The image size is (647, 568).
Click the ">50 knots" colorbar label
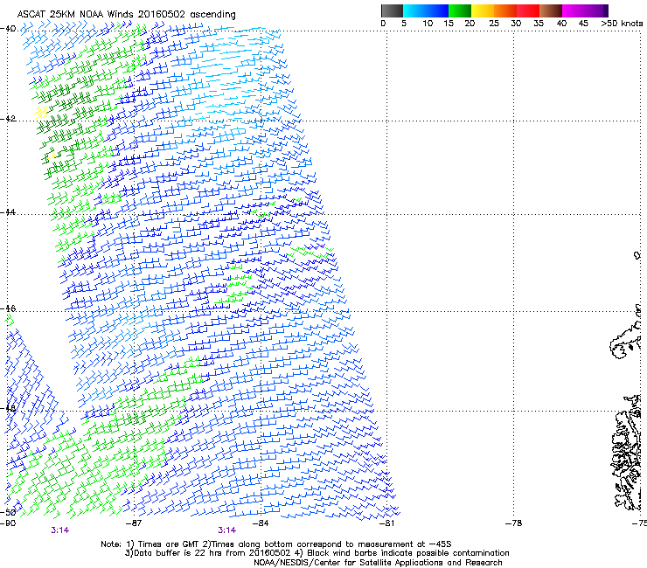tap(622, 24)
